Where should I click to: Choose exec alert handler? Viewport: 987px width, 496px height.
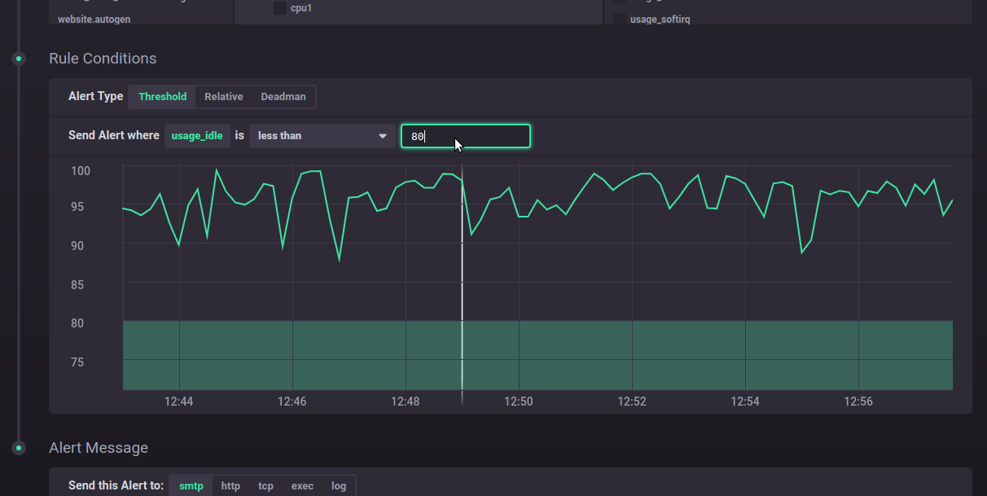pos(302,486)
